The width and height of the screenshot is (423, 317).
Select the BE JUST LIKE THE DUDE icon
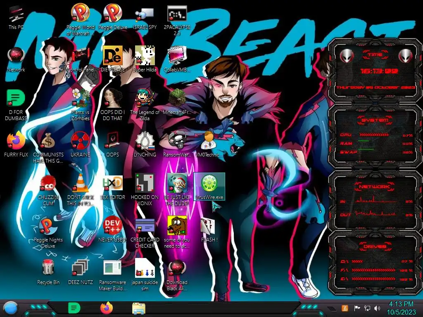point(177,190)
